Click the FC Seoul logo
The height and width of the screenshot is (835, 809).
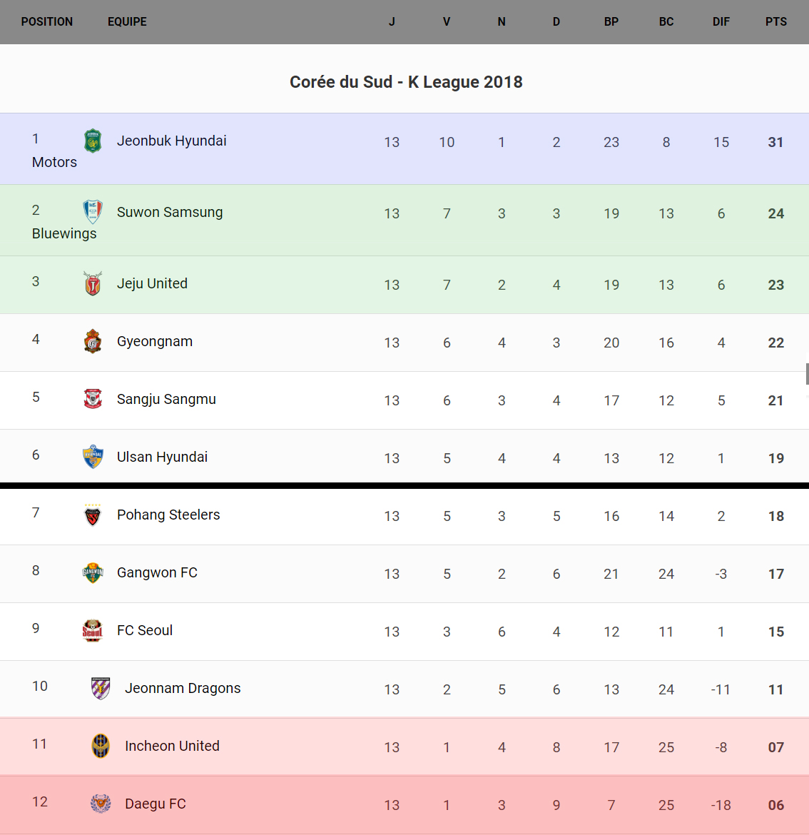coord(93,630)
